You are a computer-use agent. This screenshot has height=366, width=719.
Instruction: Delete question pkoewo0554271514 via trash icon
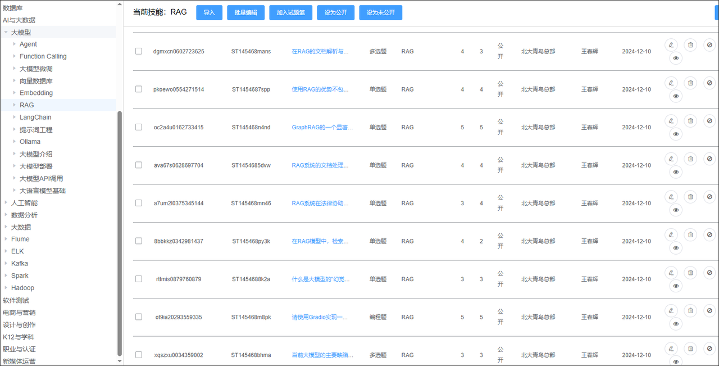690,83
